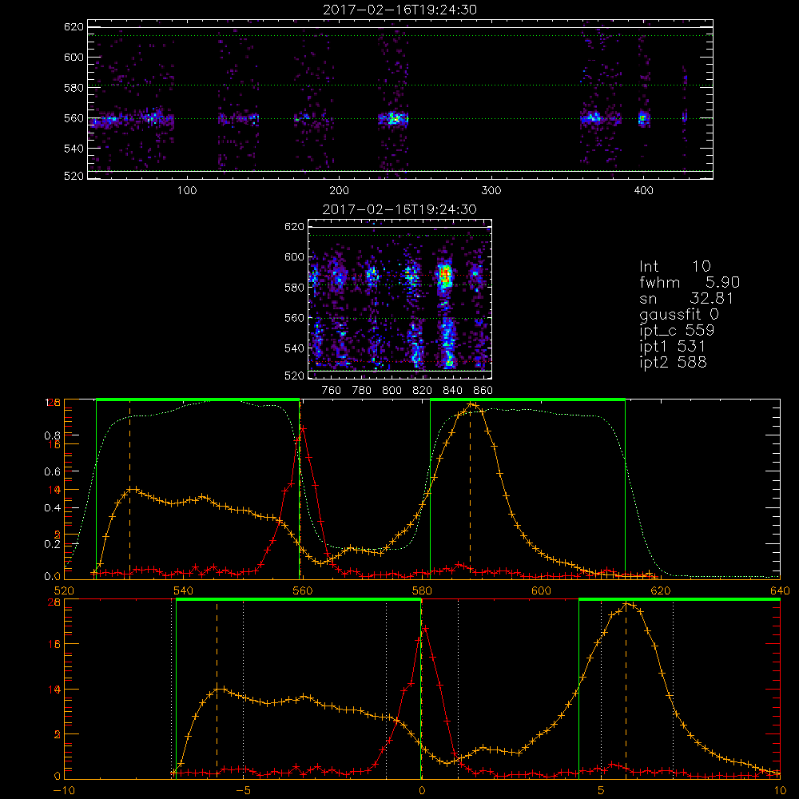This screenshot has height=799, width=799.
Task: Click the 'ipt2 588' parameter line
Action: coord(673,362)
